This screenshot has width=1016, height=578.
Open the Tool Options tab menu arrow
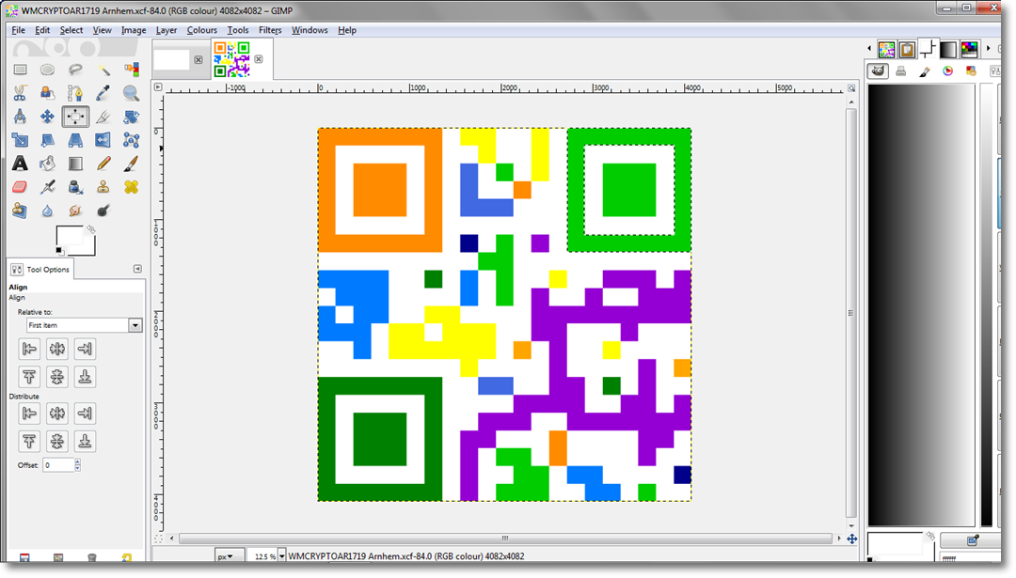[137, 269]
